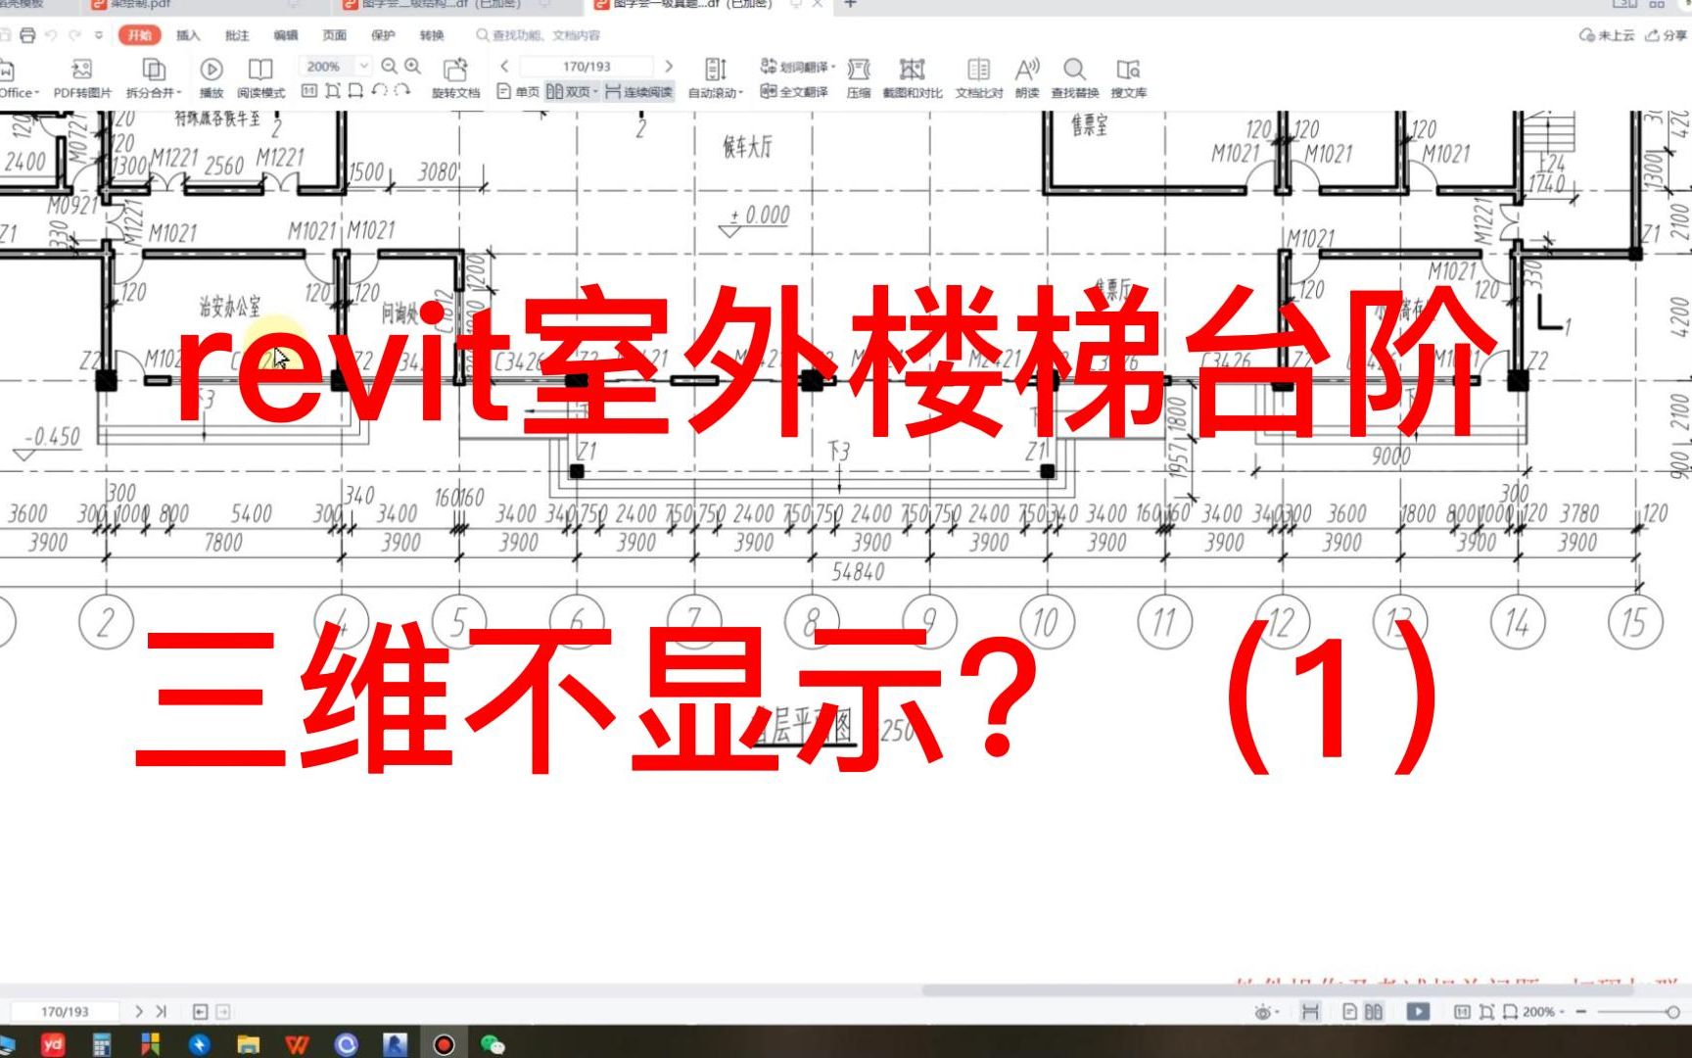Open the 压缩 compress tool
Image resolution: width=1692 pixels, height=1058 pixels.
click(x=856, y=78)
